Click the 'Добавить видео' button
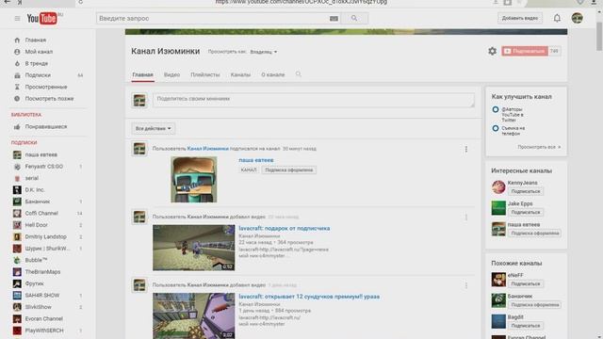The height and width of the screenshot is (339, 603). [520, 18]
